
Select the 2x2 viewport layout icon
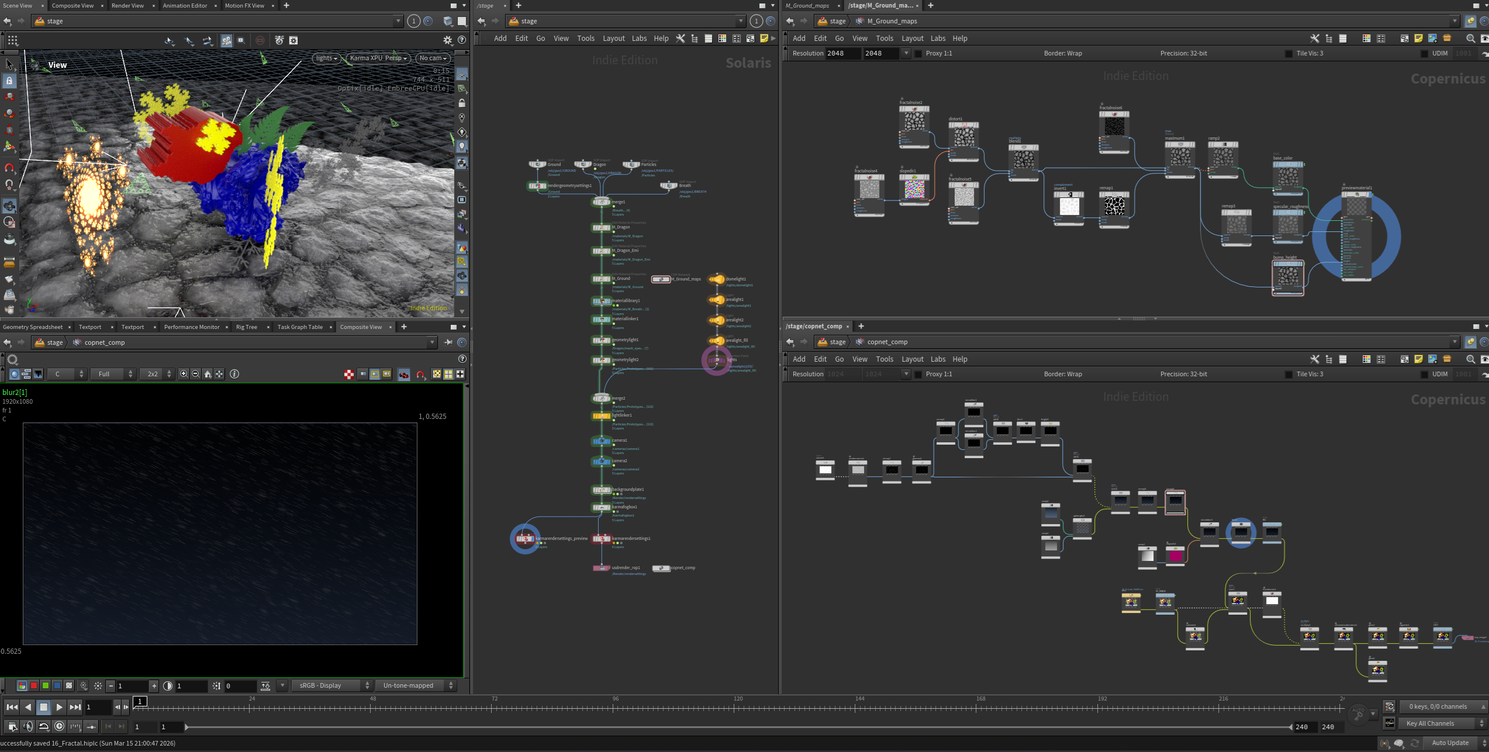[x=448, y=374]
